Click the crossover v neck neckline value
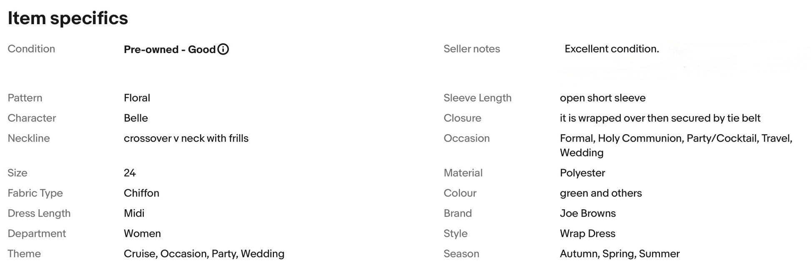 186,138
